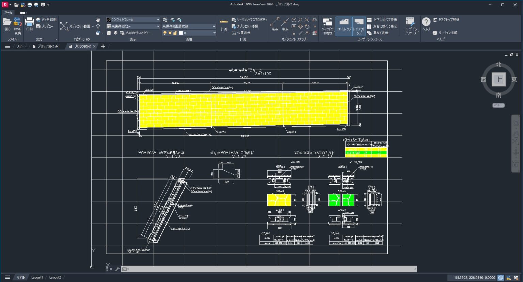The width and height of the screenshot is (523, 282).
Task: Open the 未保存のビュー view dropdown
Action: click(132, 26)
